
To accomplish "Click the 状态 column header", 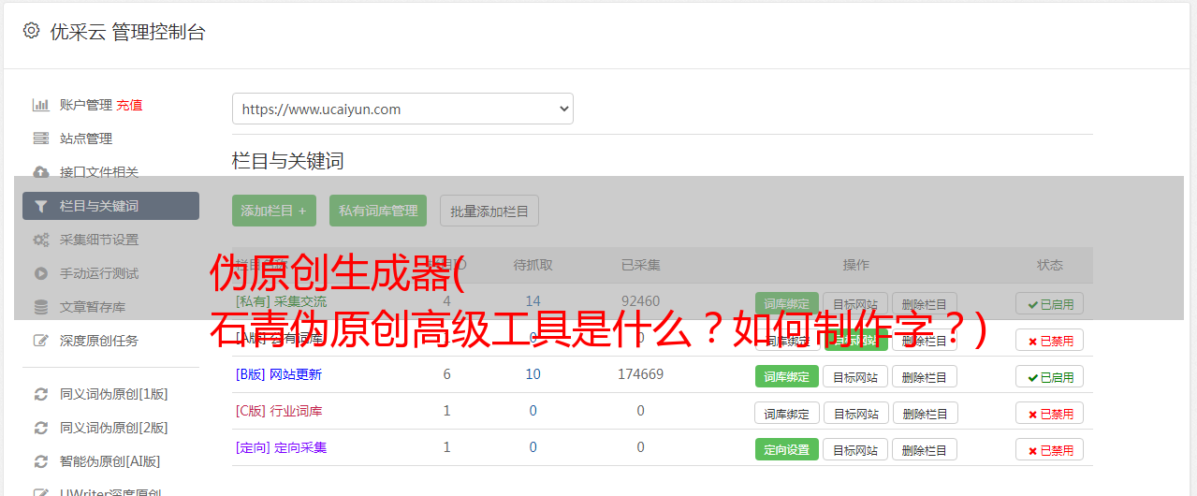I will coord(1050,265).
